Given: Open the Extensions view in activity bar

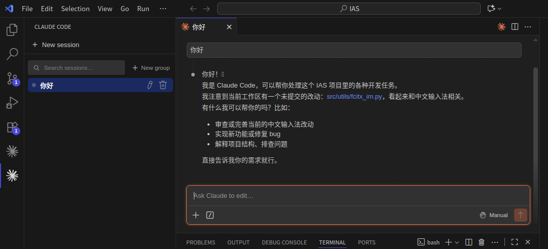Looking at the screenshot, I should click(x=12, y=128).
